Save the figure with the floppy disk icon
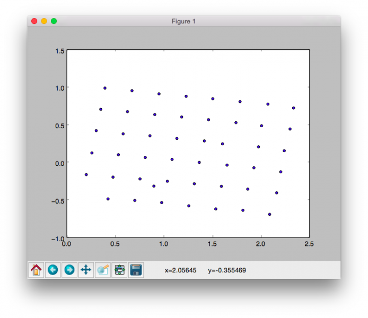Image resolution: width=368 pixels, height=318 pixels. coord(136,270)
